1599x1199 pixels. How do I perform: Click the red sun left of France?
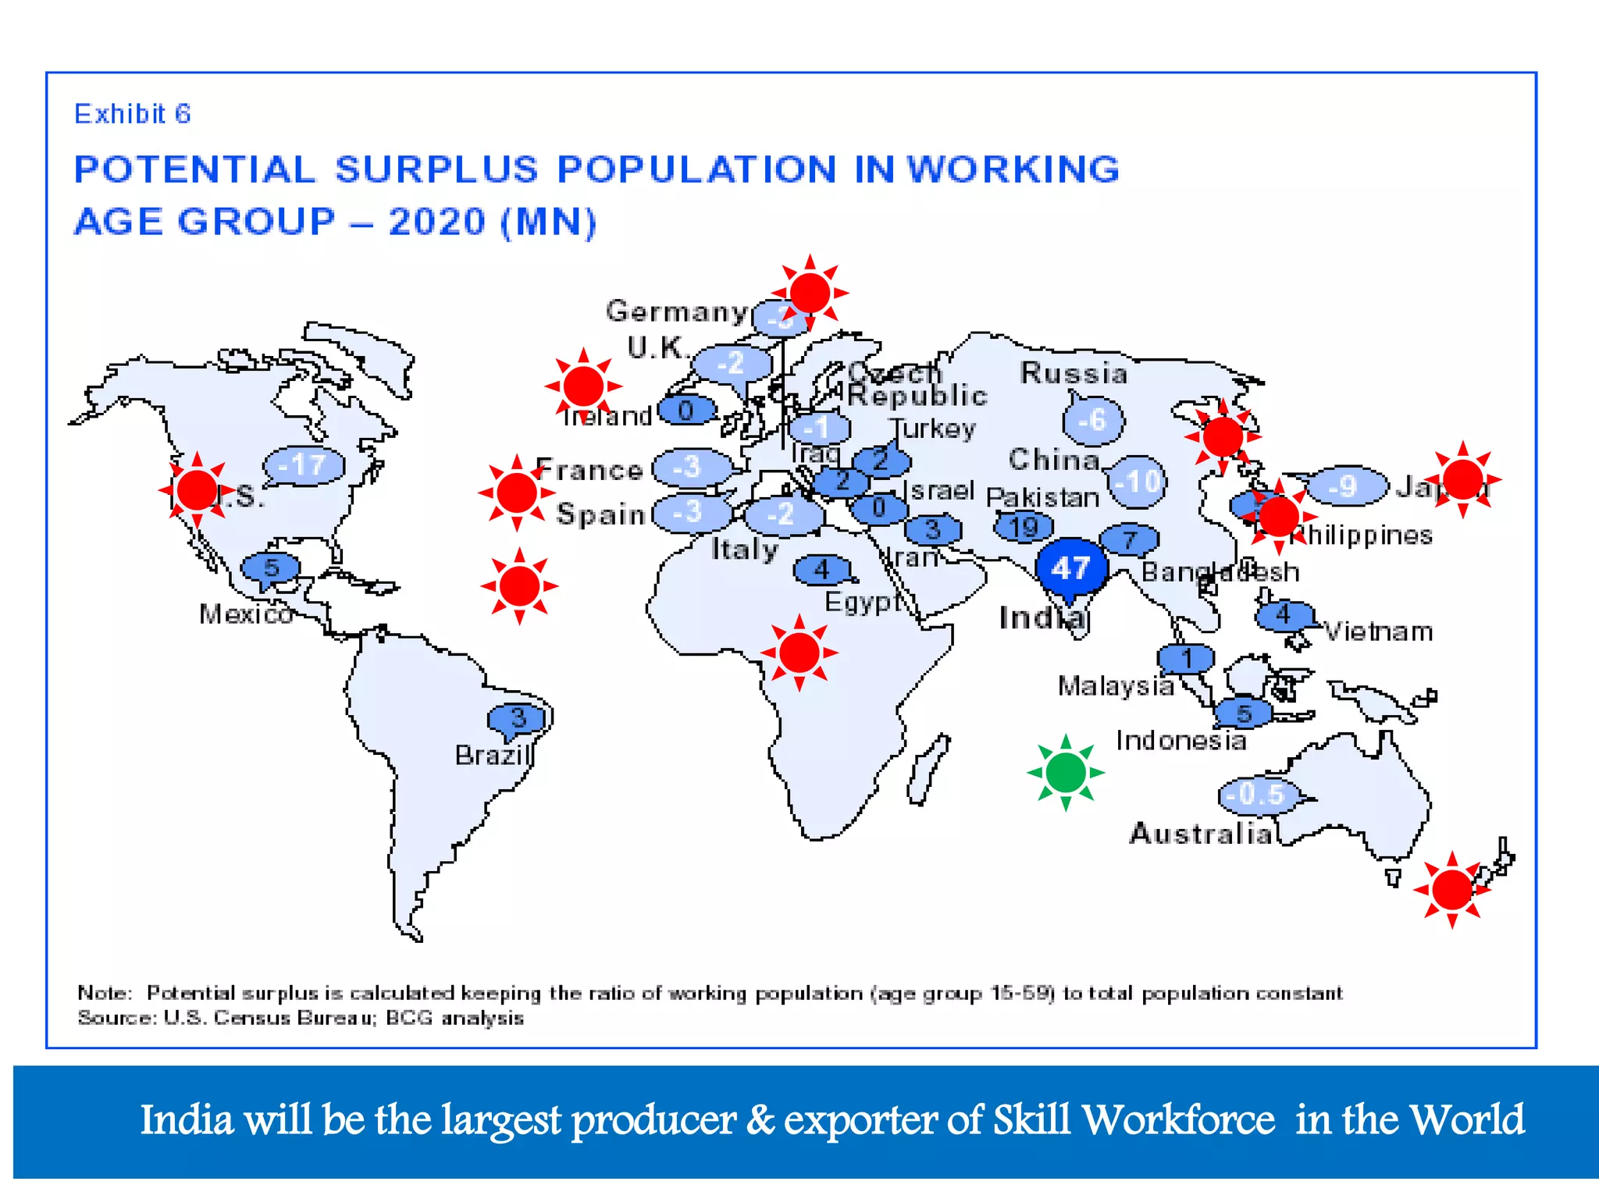[x=517, y=493]
